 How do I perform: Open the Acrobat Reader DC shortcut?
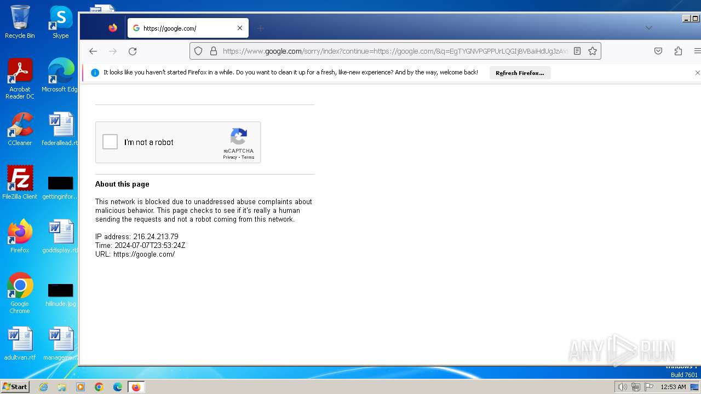tap(20, 79)
